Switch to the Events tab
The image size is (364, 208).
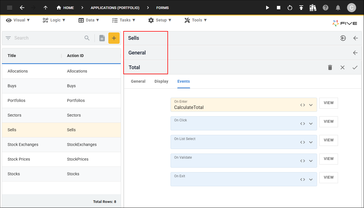click(x=184, y=81)
